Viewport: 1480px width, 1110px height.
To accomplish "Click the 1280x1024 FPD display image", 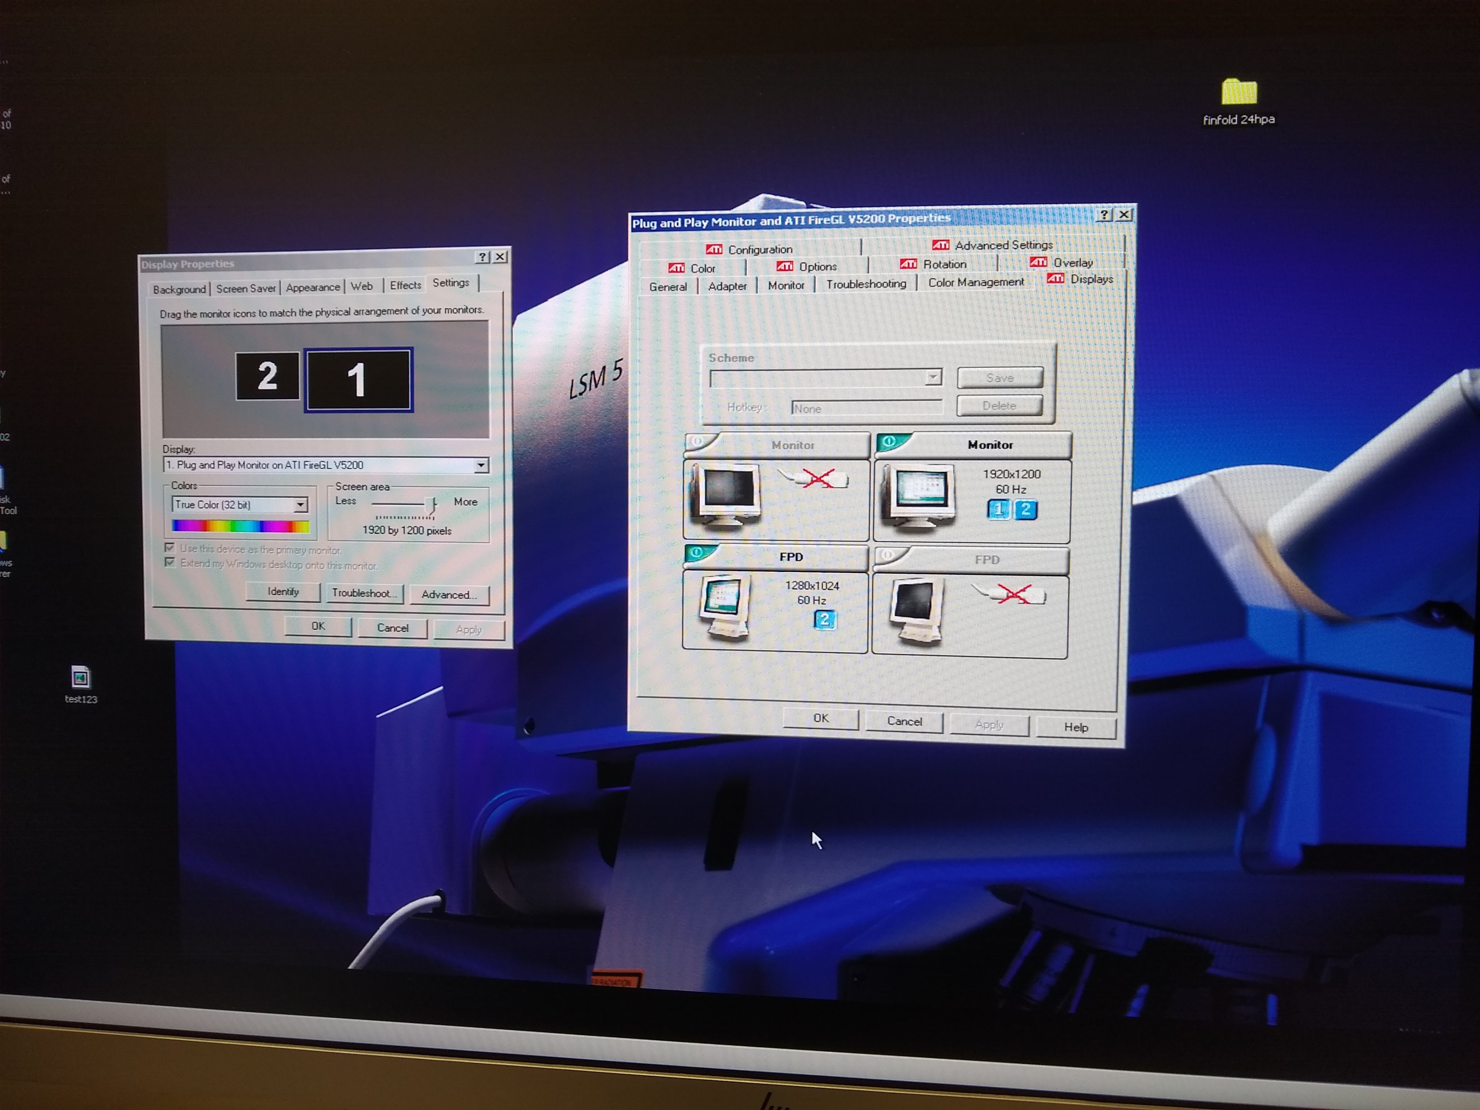I will (725, 607).
